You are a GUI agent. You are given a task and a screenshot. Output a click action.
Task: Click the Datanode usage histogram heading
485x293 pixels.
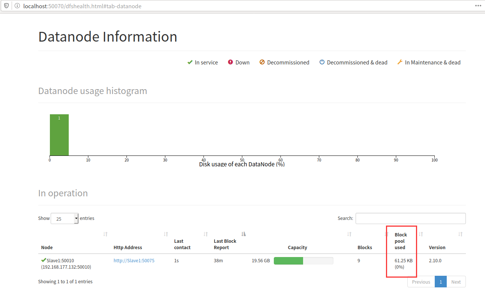(93, 91)
